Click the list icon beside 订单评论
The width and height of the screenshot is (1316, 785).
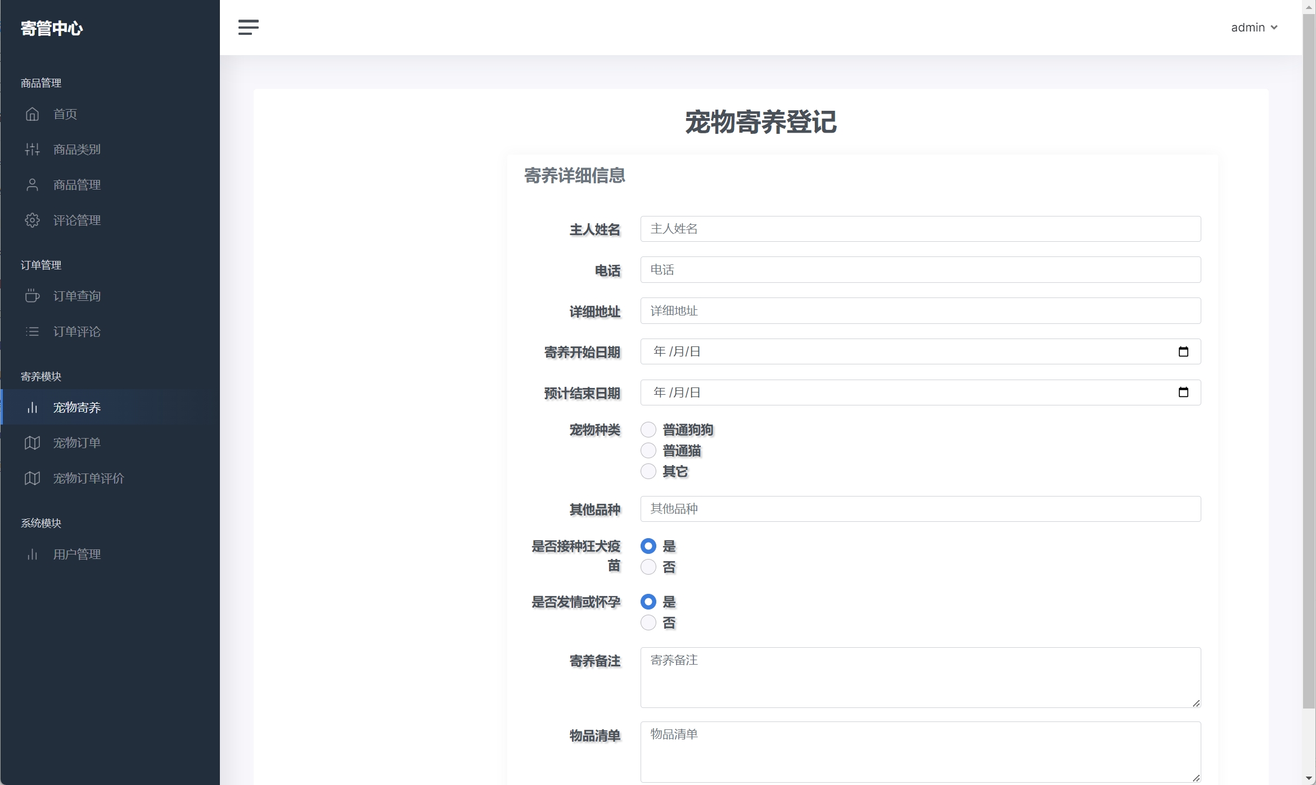(32, 332)
